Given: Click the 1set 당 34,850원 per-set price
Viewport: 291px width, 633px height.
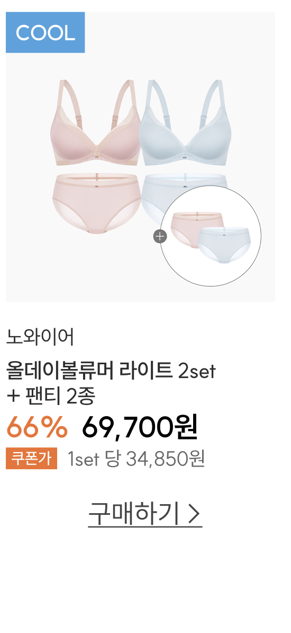Looking at the screenshot, I should point(136,459).
